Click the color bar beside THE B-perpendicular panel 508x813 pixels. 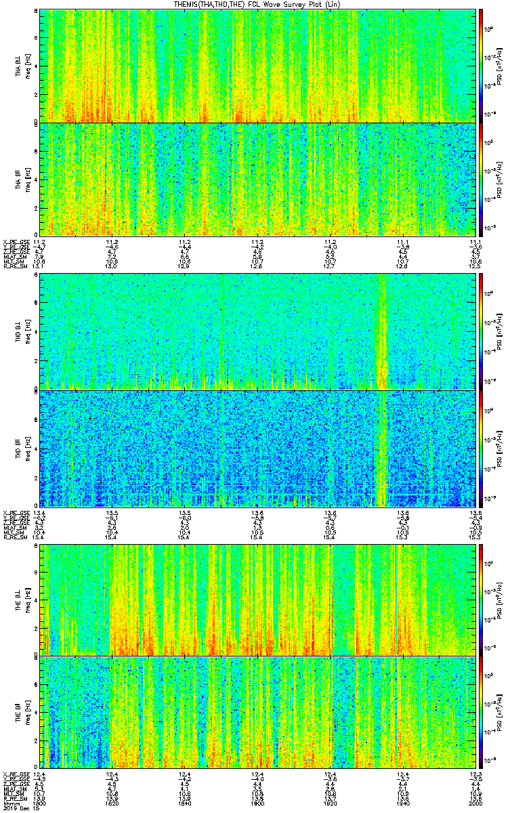tap(481, 600)
